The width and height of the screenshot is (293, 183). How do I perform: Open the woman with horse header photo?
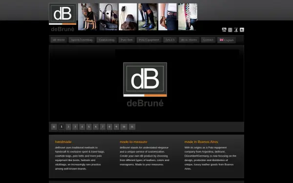coord(88,17)
